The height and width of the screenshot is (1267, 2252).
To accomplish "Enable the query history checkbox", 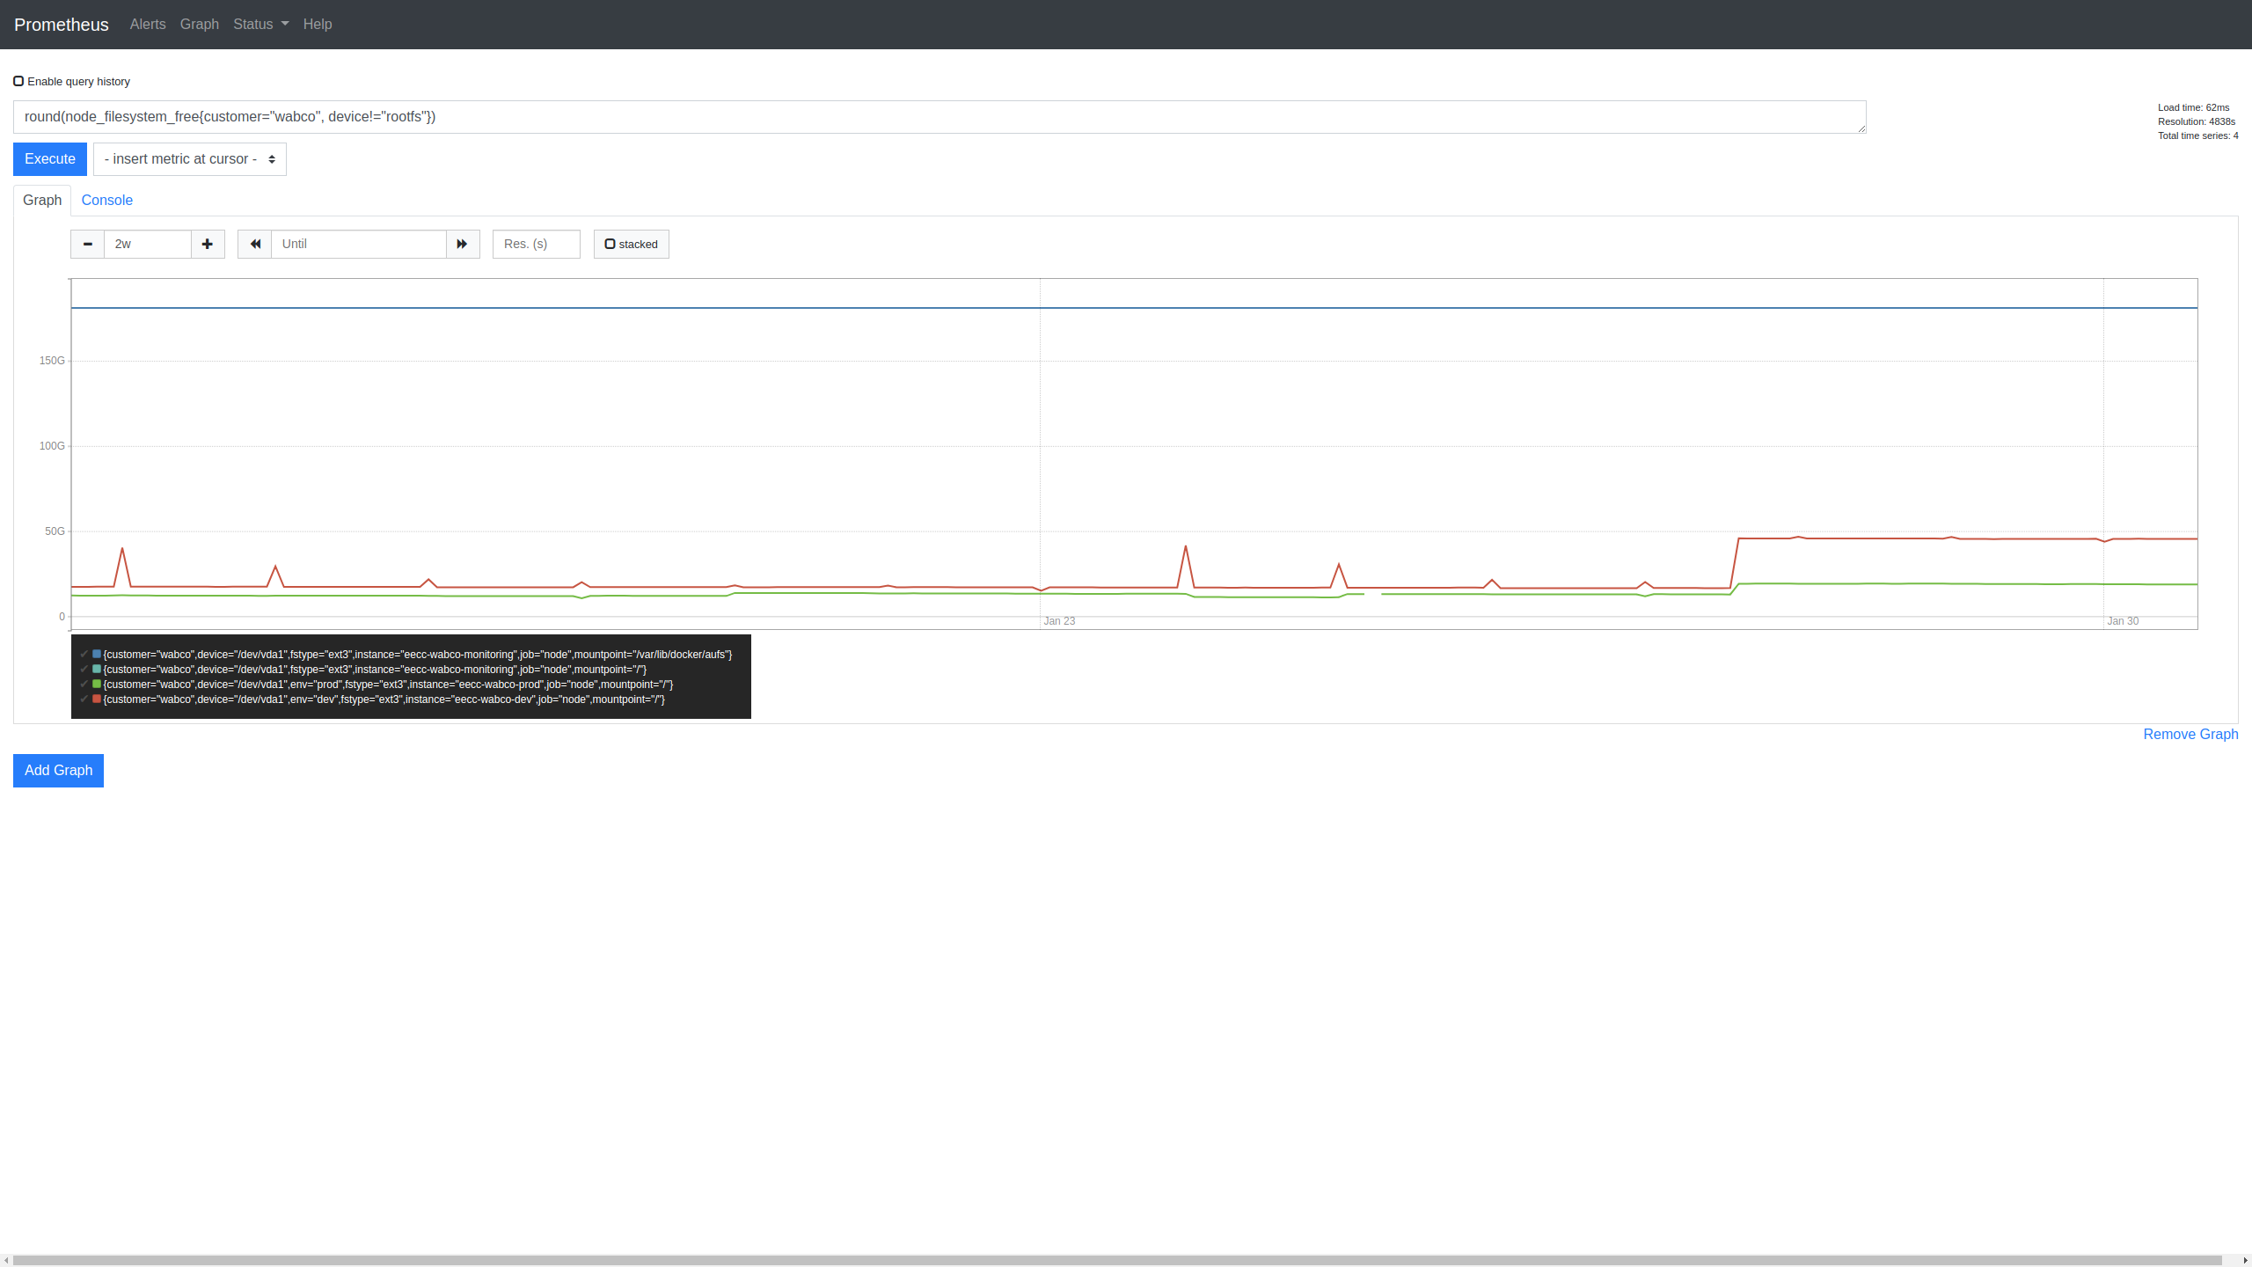I will coord(18,80).
